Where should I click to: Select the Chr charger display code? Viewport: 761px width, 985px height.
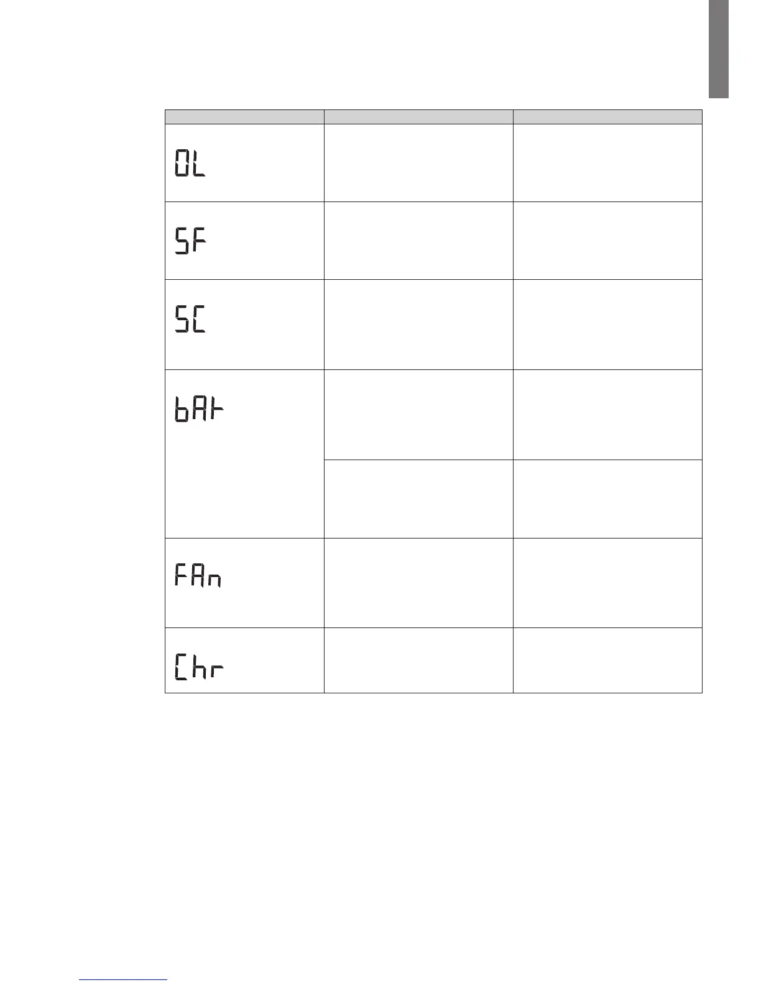tap(198, 666)
